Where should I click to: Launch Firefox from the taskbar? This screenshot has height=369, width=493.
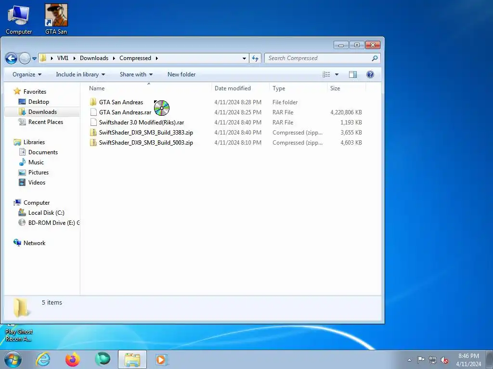[x=72, y=359]
